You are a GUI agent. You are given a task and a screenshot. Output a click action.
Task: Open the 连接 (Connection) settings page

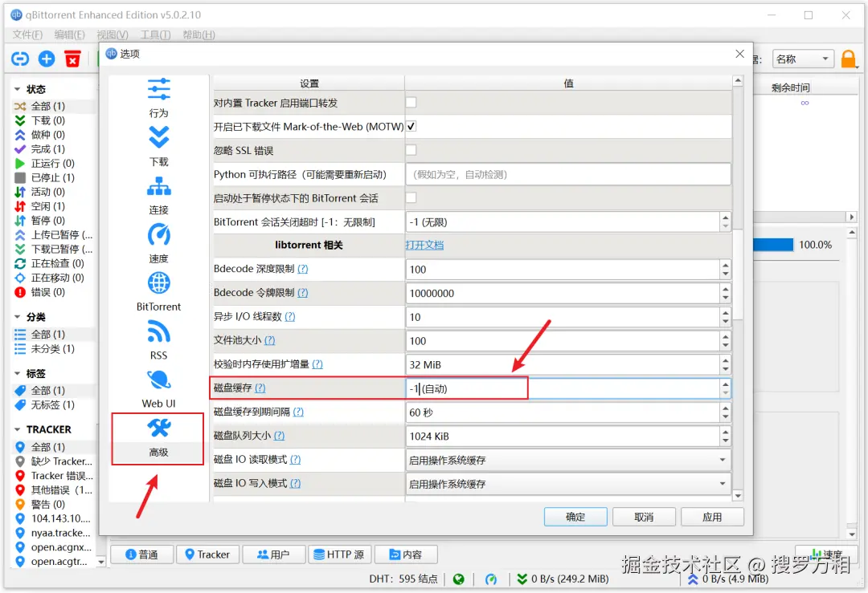click(x=158, y=195)
